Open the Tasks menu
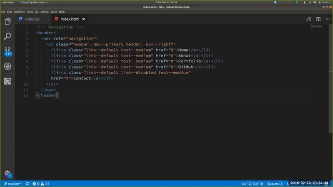 pyautogui.click(x=54, y=12)
